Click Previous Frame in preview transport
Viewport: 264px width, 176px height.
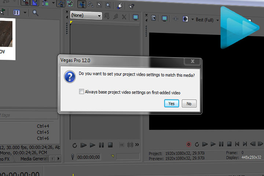point(253,144)
